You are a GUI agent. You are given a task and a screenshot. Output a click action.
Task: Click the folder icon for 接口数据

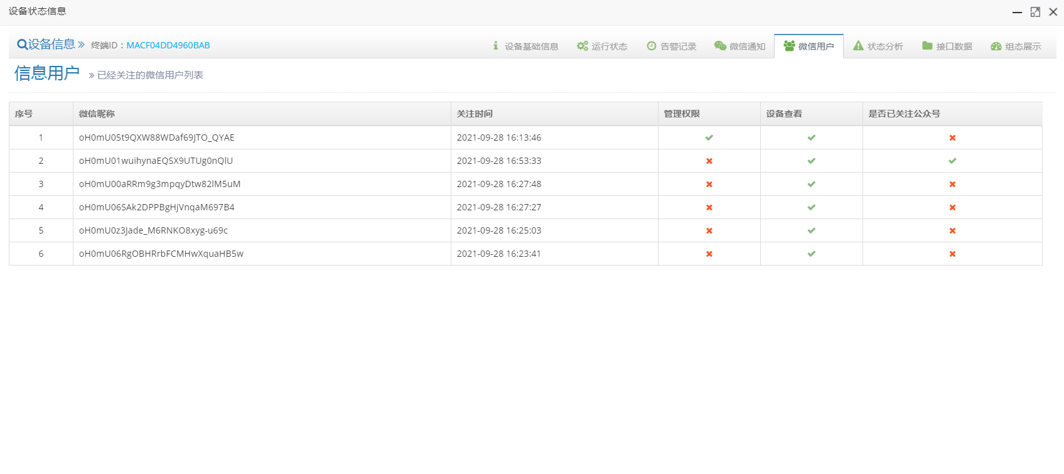coord(927,46)
